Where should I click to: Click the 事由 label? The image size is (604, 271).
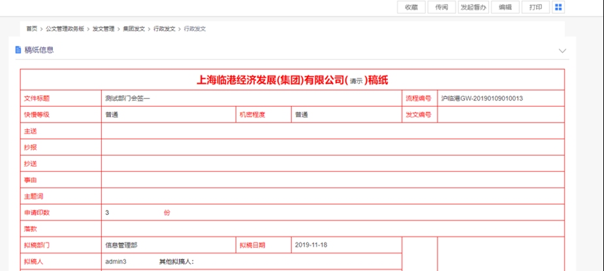tap(31, 180)
